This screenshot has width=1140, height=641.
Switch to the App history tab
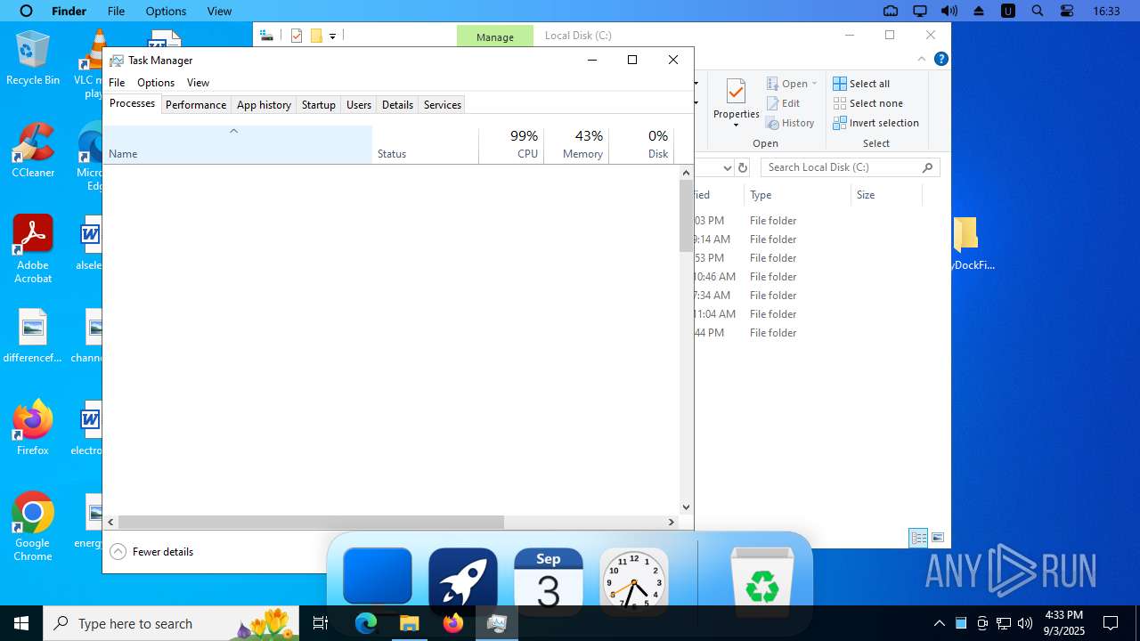264,104
